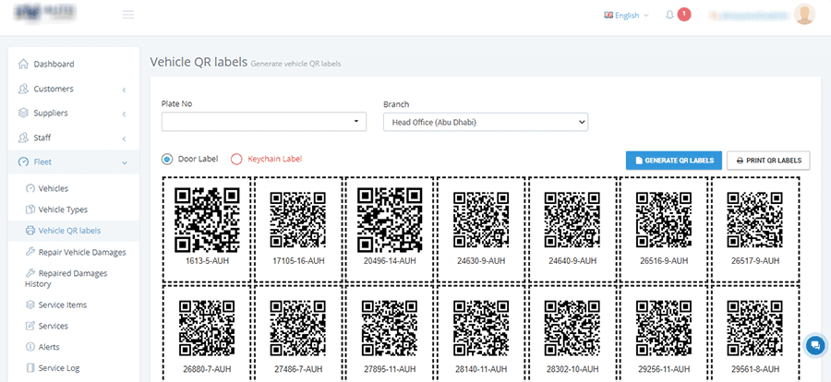Click the Service Log icon
This screenshot has width=831, height=382.
[x=30, y=367]
